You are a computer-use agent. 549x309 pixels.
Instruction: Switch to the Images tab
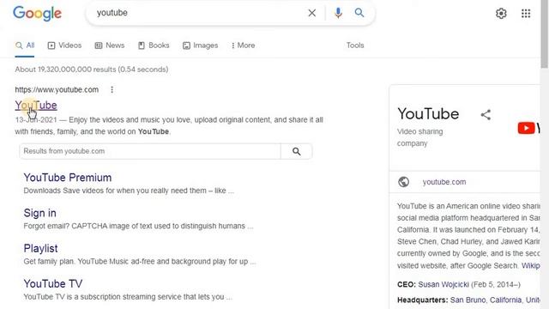[x=200, y=45]
